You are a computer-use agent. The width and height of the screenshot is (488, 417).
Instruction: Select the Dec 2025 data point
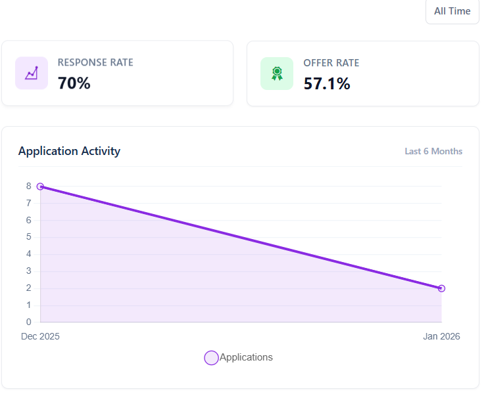pyautogui.click(x=40, y=187)
